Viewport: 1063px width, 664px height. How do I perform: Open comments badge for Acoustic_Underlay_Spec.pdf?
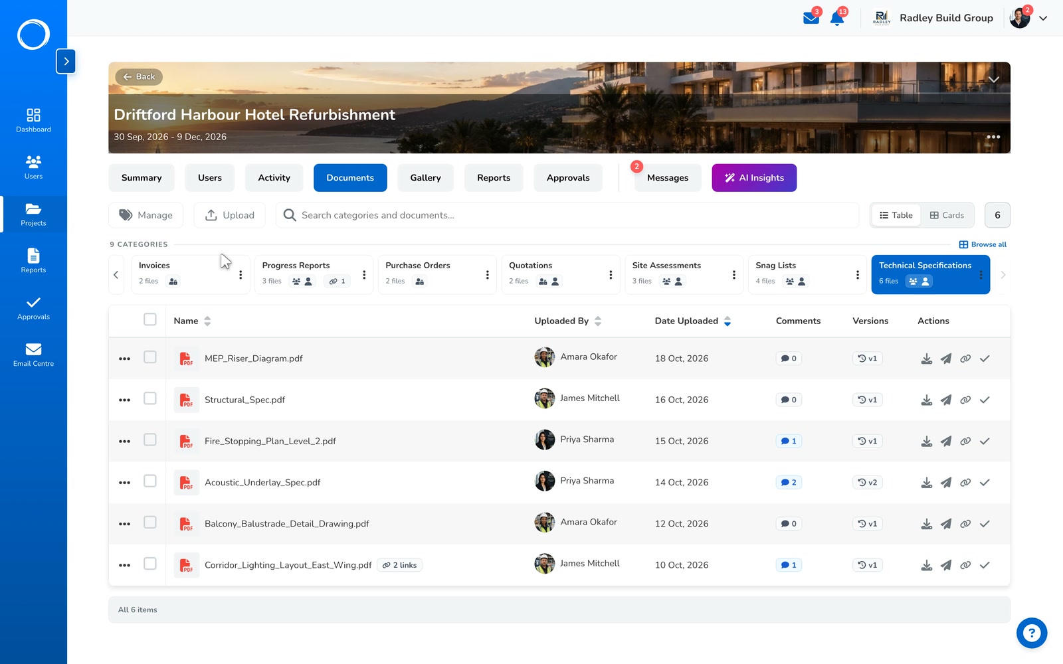point(789,483)
